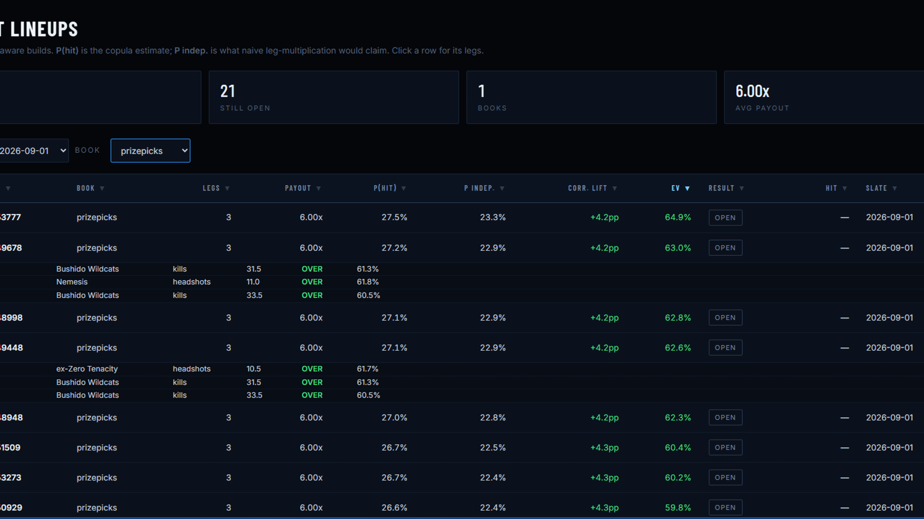This screenshot has width=924, height=519.
Task: Click the 62.6% EV value
Action: [678, 347]
